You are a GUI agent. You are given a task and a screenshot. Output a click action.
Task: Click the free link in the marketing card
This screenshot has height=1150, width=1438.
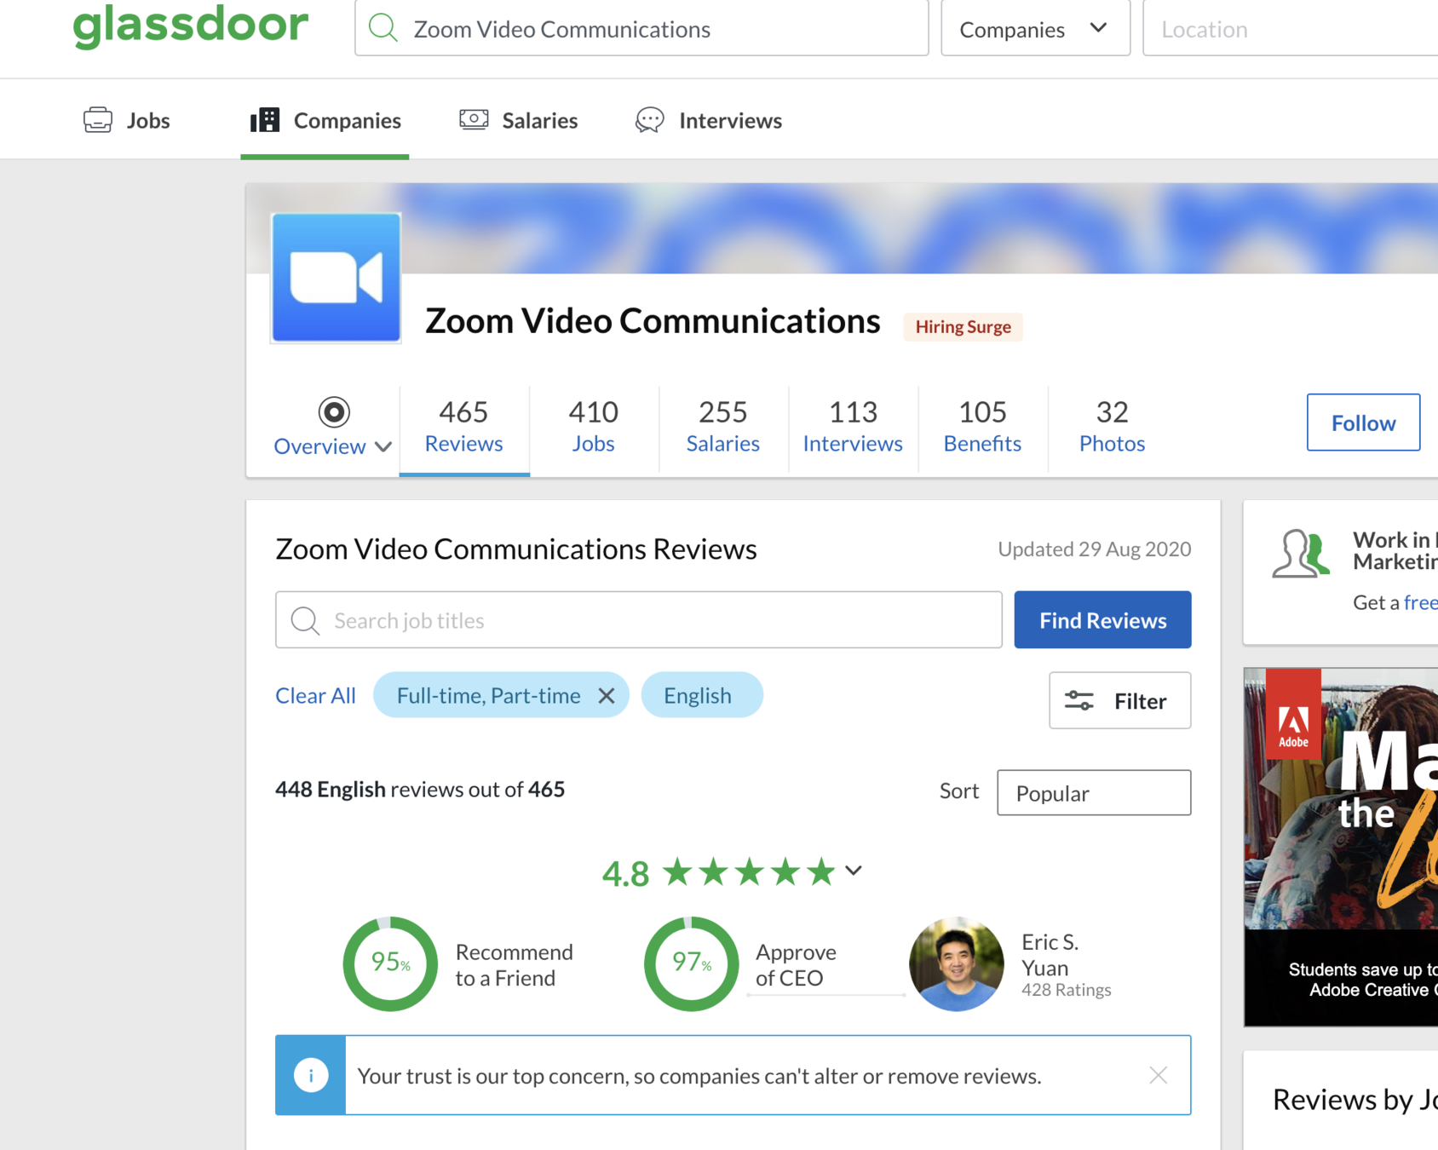pos(1420,603)
